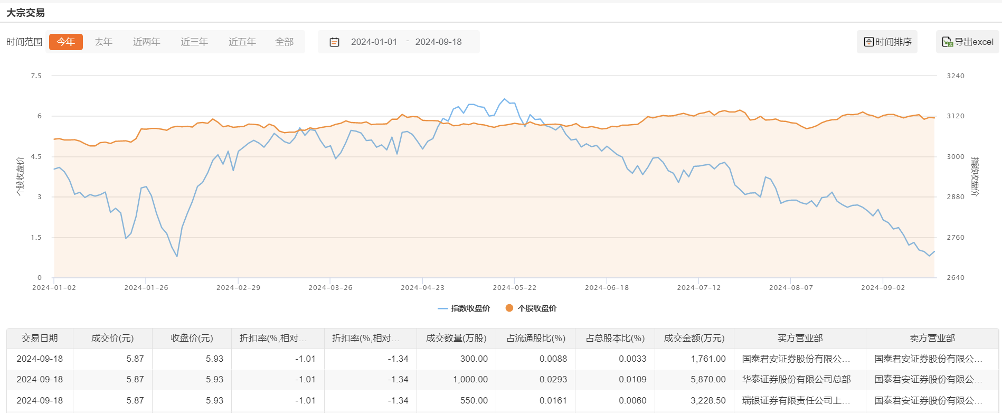This screenshot has width=1002, height=413.
Task: Open start date 2024-01-01 picker
Action: [374, 42]
